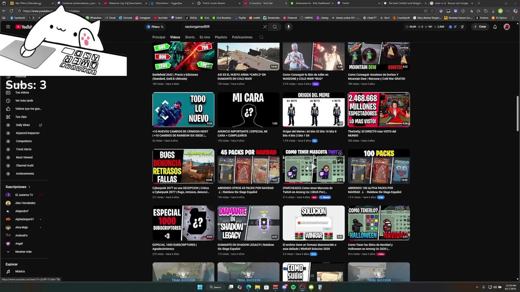Open File Explorer from the taskbar
Image resolution: width=520 pixels, height=292 pixels.
(258, 287)
